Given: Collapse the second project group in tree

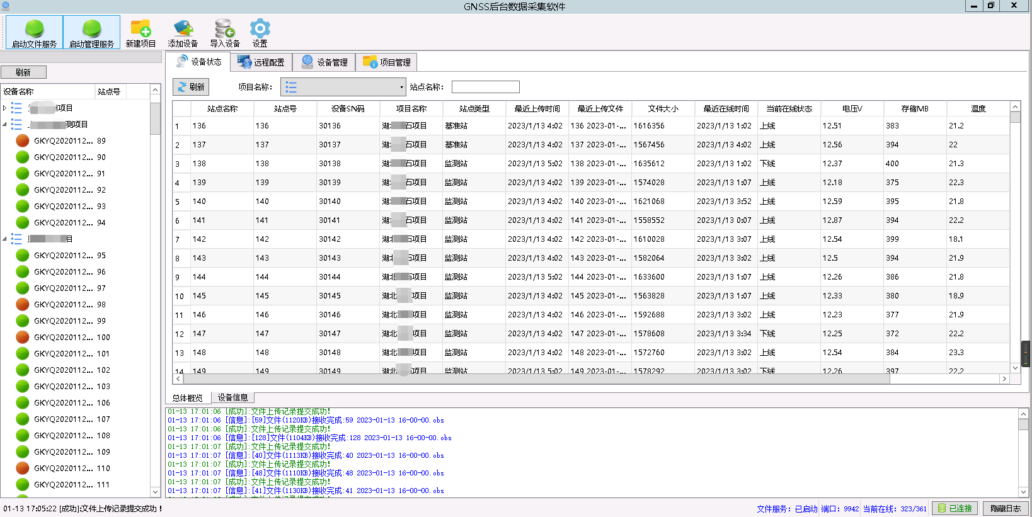Looking at the screenshot, I should 5,125.
